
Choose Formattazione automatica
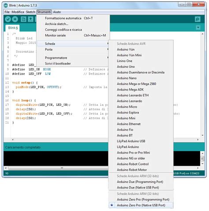tap(73, 18)
